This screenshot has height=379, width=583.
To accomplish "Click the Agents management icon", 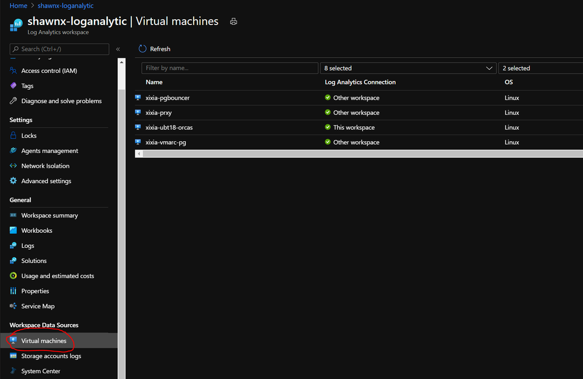I will tap(13, 150).
